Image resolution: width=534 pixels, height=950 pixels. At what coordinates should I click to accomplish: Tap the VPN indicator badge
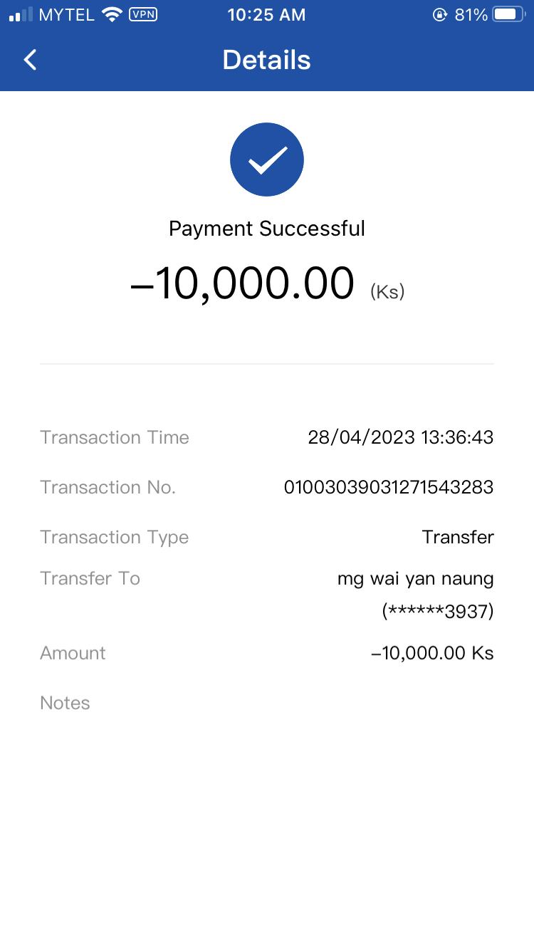(x=143, y=14)
